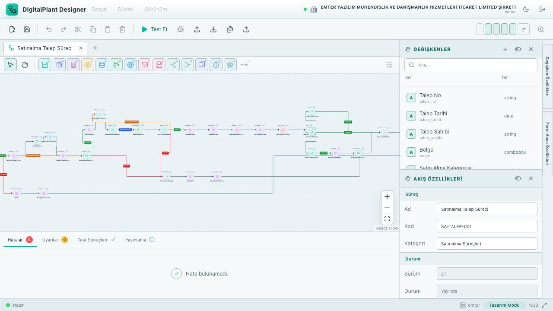The width and height of the screenshot is (553, 311).
Task: Expand the Form Alanı Özellikleri panel
Action: click(x=547, y=143)
